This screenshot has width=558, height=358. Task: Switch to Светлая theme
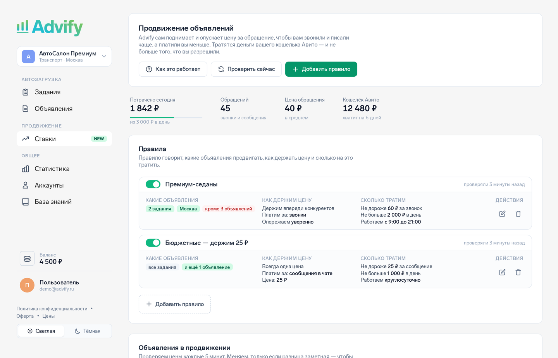41,331
